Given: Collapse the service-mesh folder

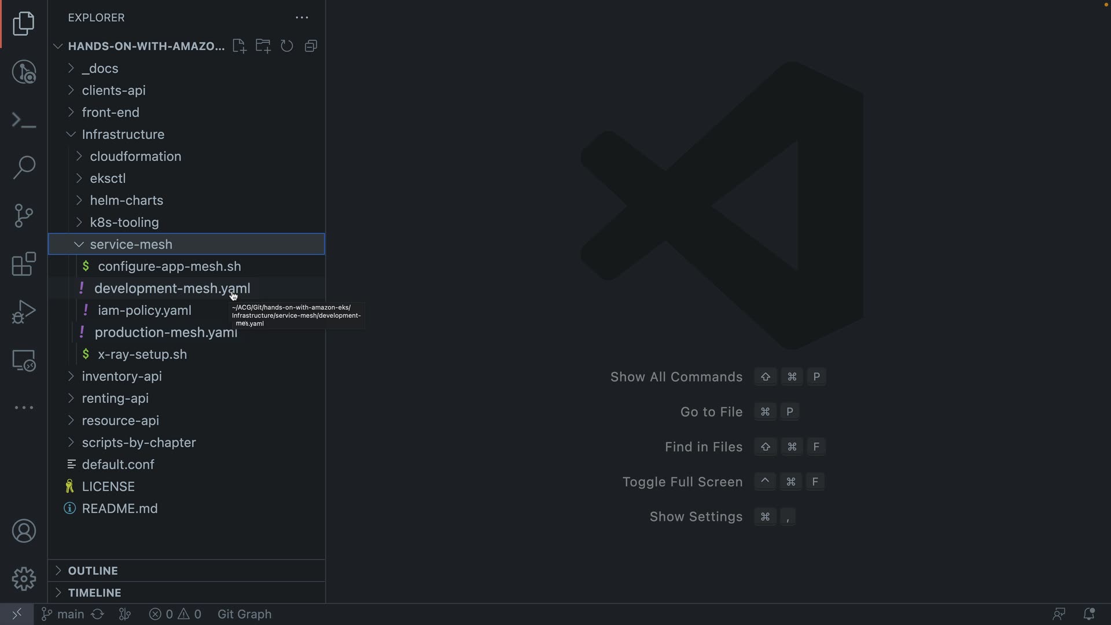Looking at the screenshot, I should click(131, 244).
